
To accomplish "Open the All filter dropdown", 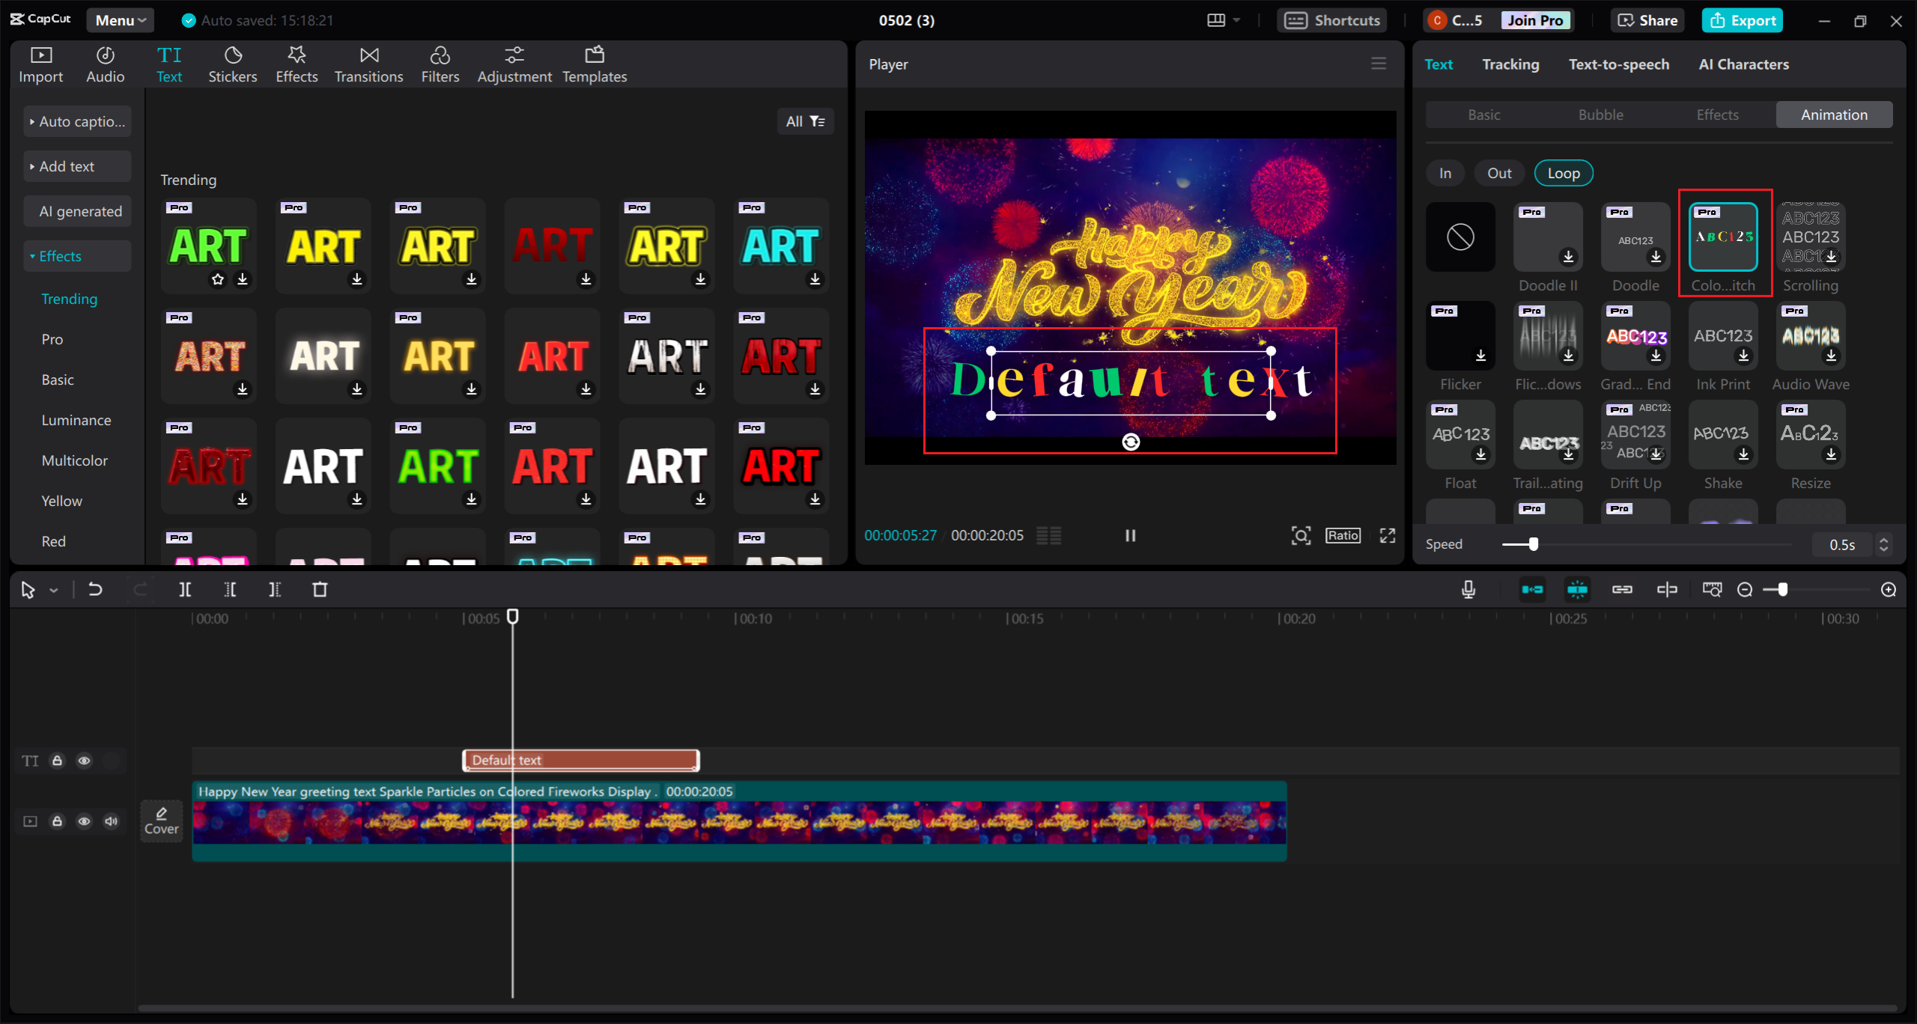I will pyautogui.click(x=805, y=121).
